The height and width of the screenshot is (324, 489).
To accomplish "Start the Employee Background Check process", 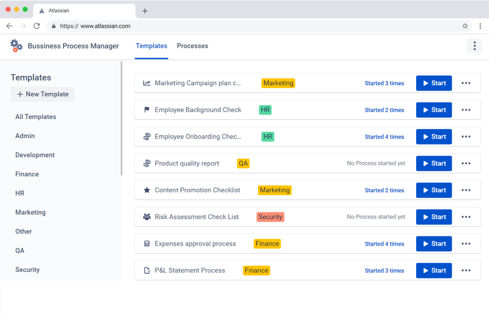I will (x=434, y=110).
